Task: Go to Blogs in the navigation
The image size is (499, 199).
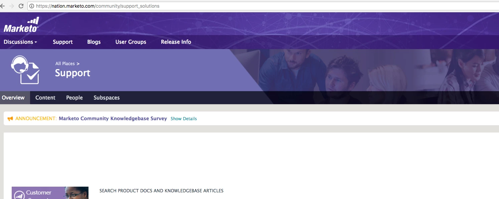Action: pos(94,42)
